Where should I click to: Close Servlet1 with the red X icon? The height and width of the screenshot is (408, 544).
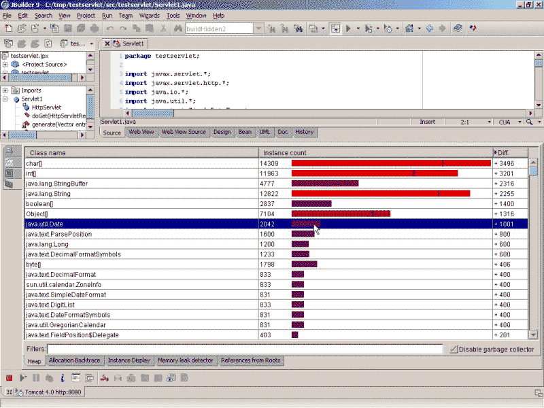point(107,44)
